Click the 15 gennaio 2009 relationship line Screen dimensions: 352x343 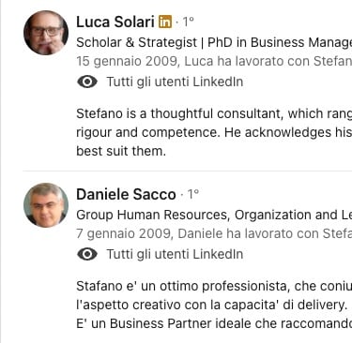(x=214, y=61)
